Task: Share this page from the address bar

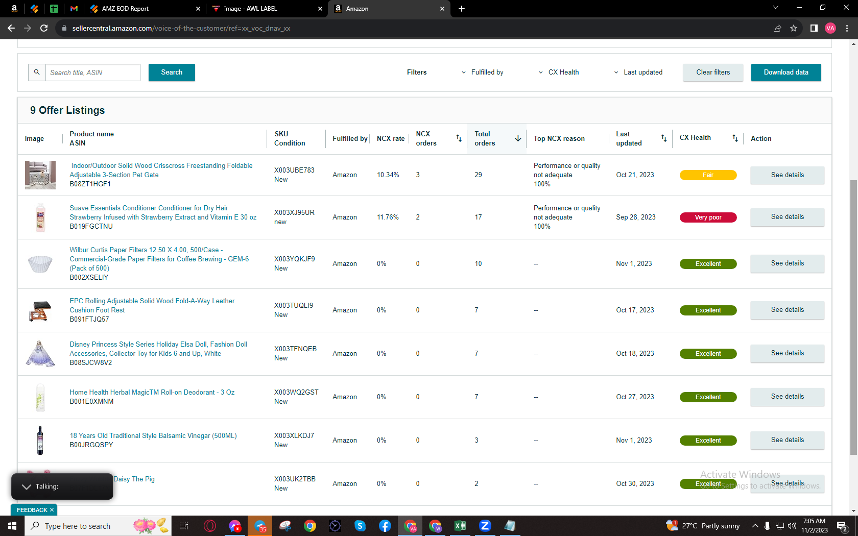Action: click(x=777, y=28)
